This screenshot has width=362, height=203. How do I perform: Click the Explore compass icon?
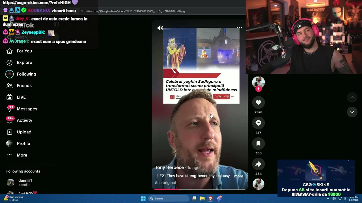pyautogui.click(x=9, y=63)
